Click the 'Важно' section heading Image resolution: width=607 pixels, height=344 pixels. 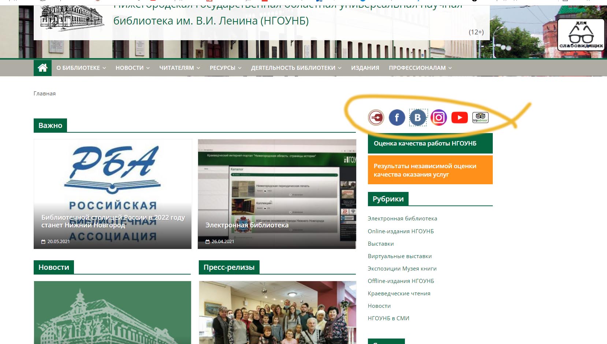[50, 125]
